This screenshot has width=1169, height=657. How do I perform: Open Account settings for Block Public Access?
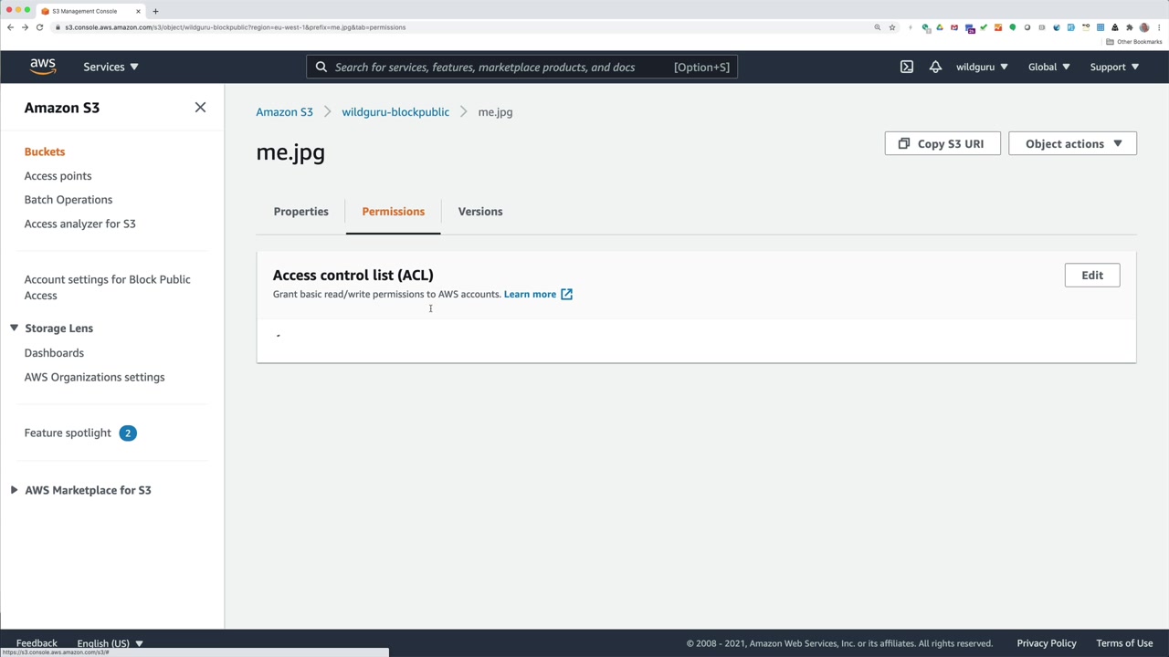click(107, 287)
